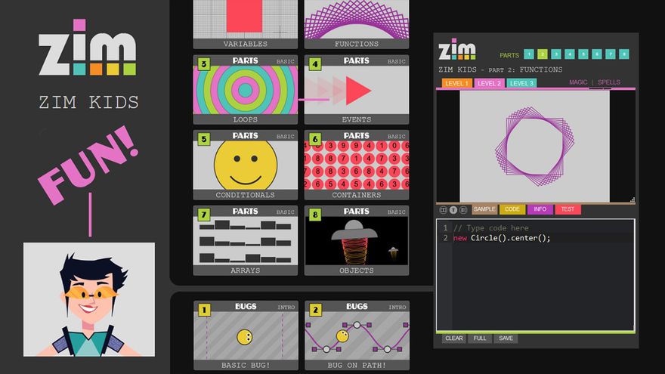Click number badge 4 on the Events card
Viewport: 665px width, 374px height.
tap(315, 64)
